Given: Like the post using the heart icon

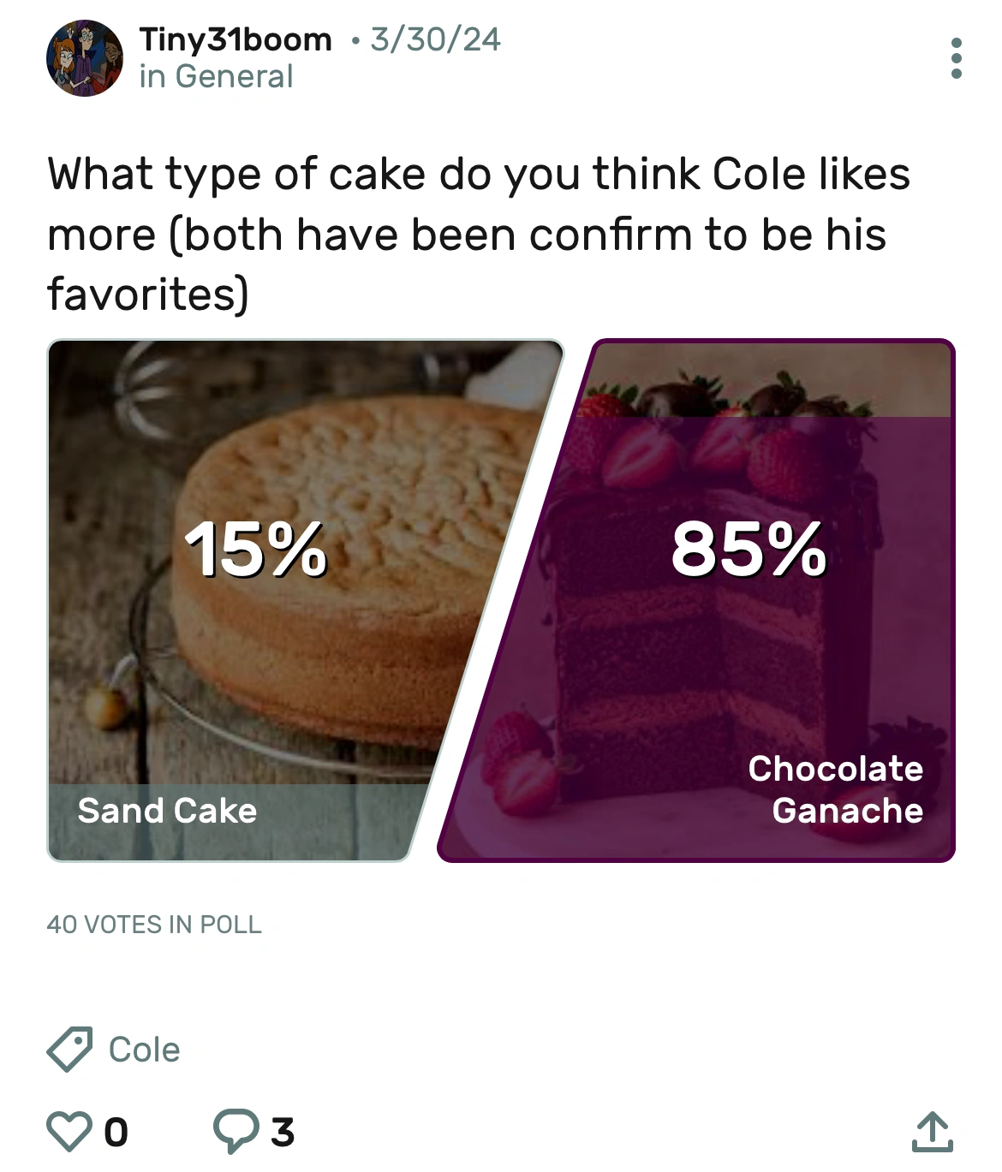Looking at the screenshot, I should tap(70, 1132).
